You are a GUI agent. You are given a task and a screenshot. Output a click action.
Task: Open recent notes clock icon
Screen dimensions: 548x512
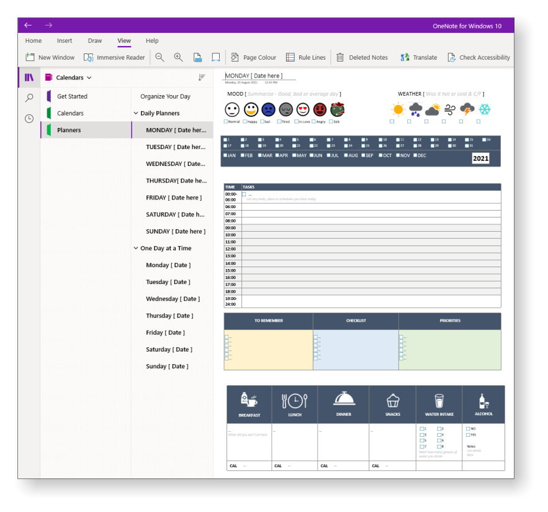[x=29, y=119]
